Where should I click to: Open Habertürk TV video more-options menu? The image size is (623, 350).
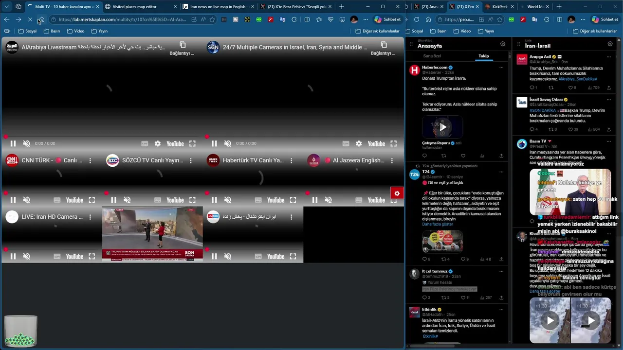point(291,160)
